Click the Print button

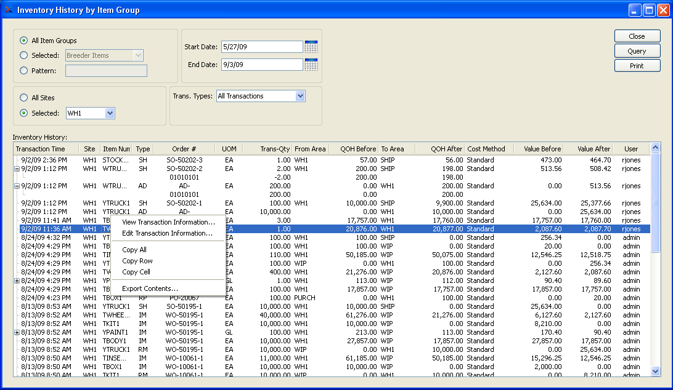pos(637,66)
